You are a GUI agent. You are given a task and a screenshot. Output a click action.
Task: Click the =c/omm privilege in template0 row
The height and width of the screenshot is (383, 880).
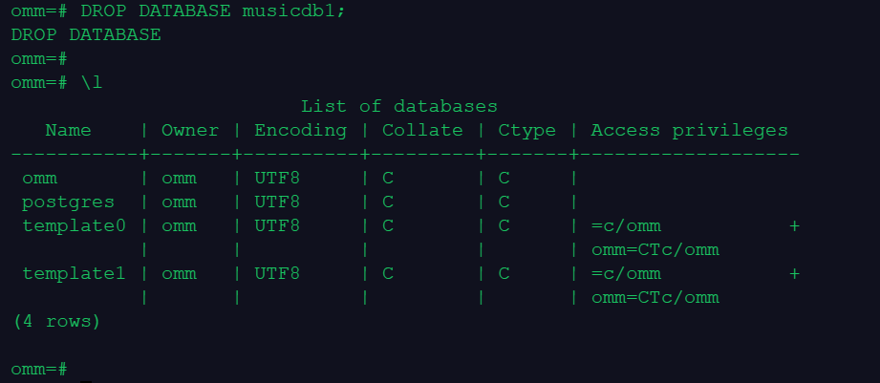pyautogui.click(x=626, y=225)
